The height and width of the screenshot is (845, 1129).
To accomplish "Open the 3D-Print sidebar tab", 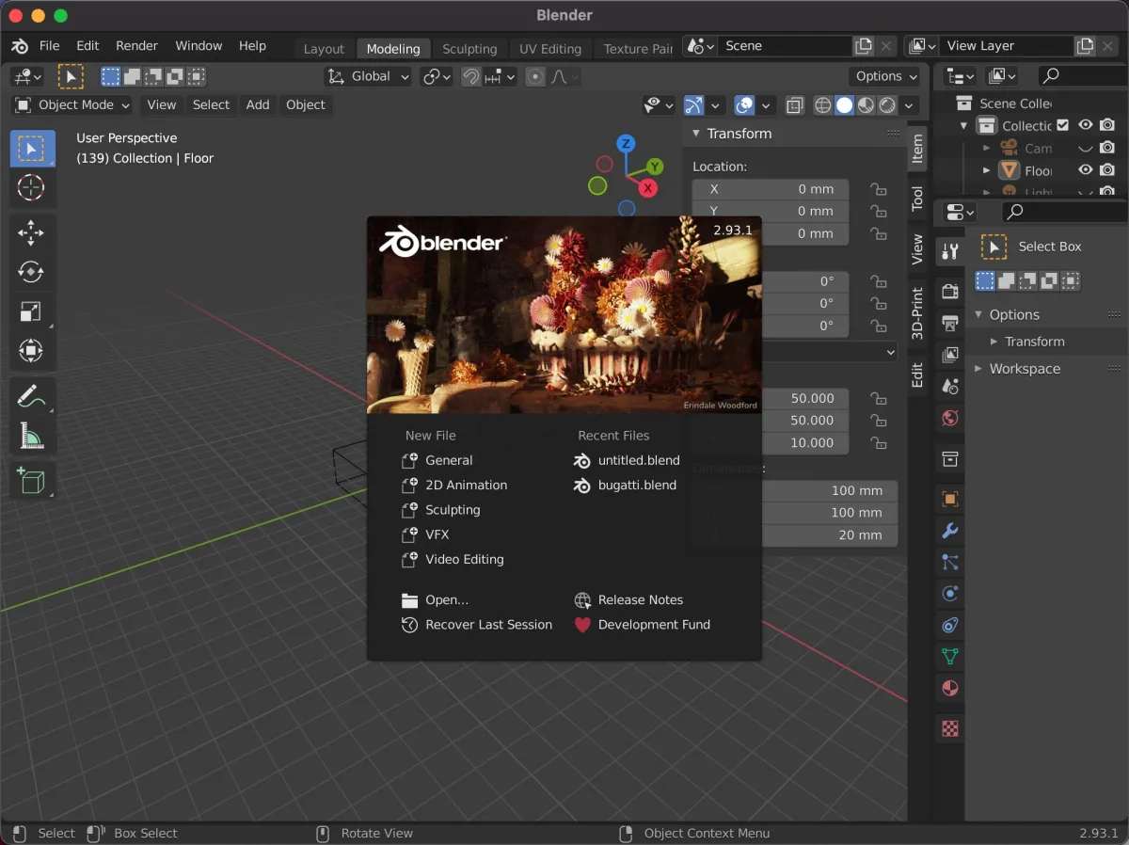I will [917, 314].
